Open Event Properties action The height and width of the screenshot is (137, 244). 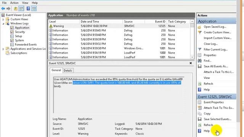click(x=213, y=102)
